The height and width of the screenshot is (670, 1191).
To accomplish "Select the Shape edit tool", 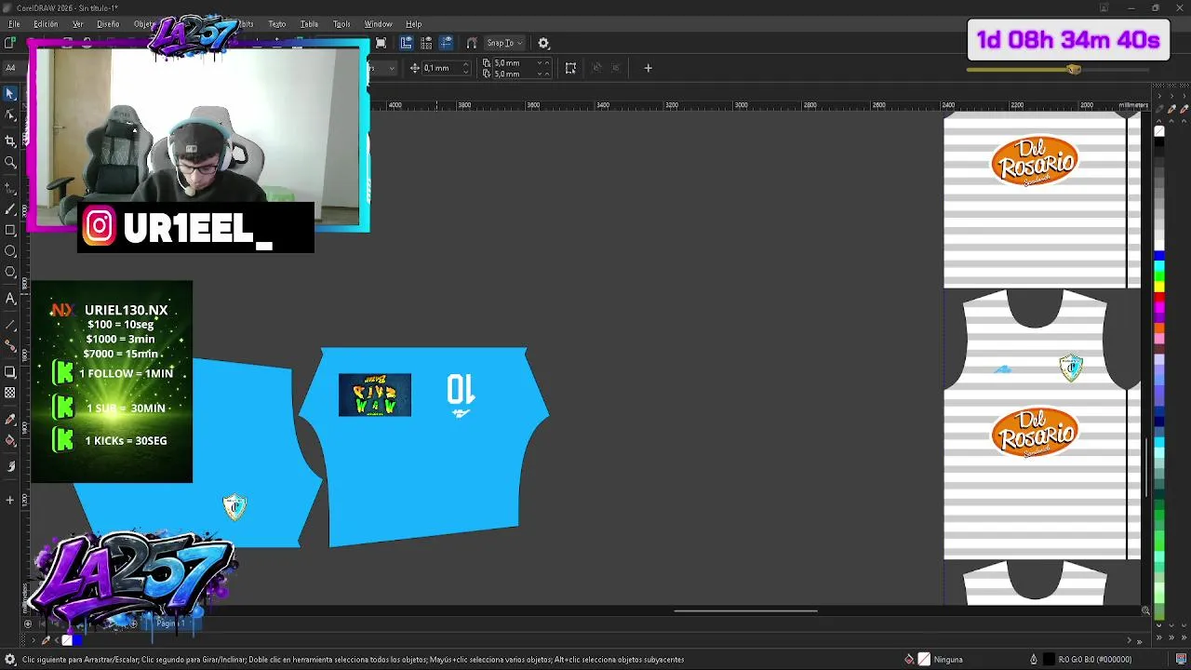I will click(x=10, y=115).
